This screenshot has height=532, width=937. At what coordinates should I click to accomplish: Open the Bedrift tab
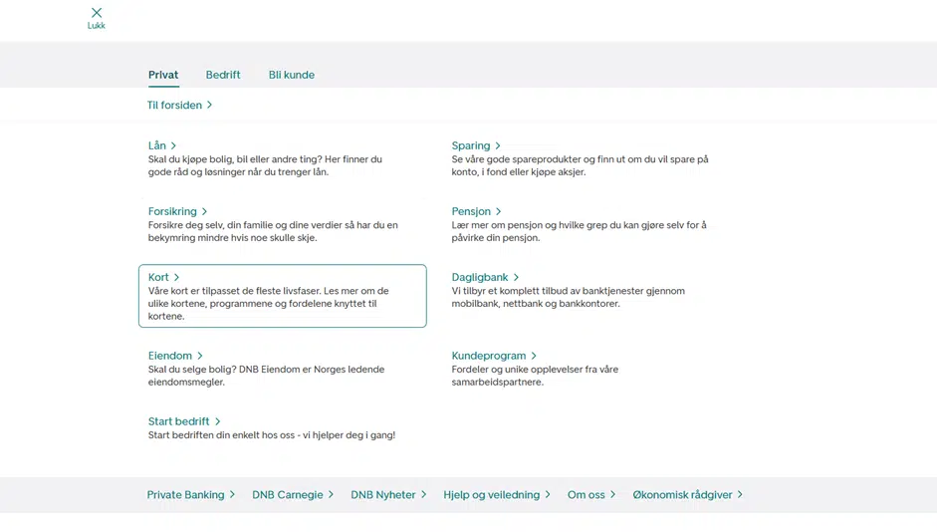(x=223, y=75)
